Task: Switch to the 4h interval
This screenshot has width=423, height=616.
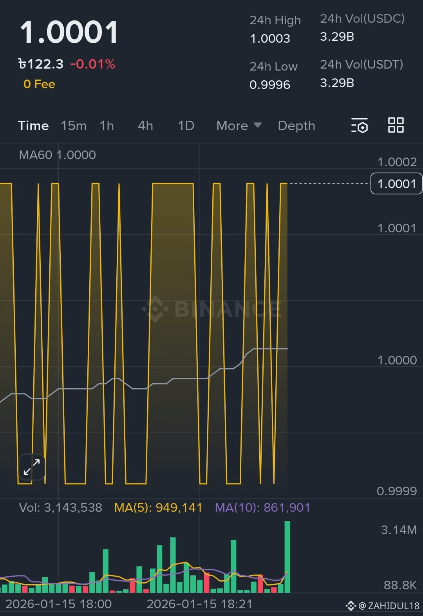Action: tap(145, 126)
